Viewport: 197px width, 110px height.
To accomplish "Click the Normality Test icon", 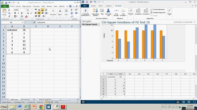I will 108,12.
